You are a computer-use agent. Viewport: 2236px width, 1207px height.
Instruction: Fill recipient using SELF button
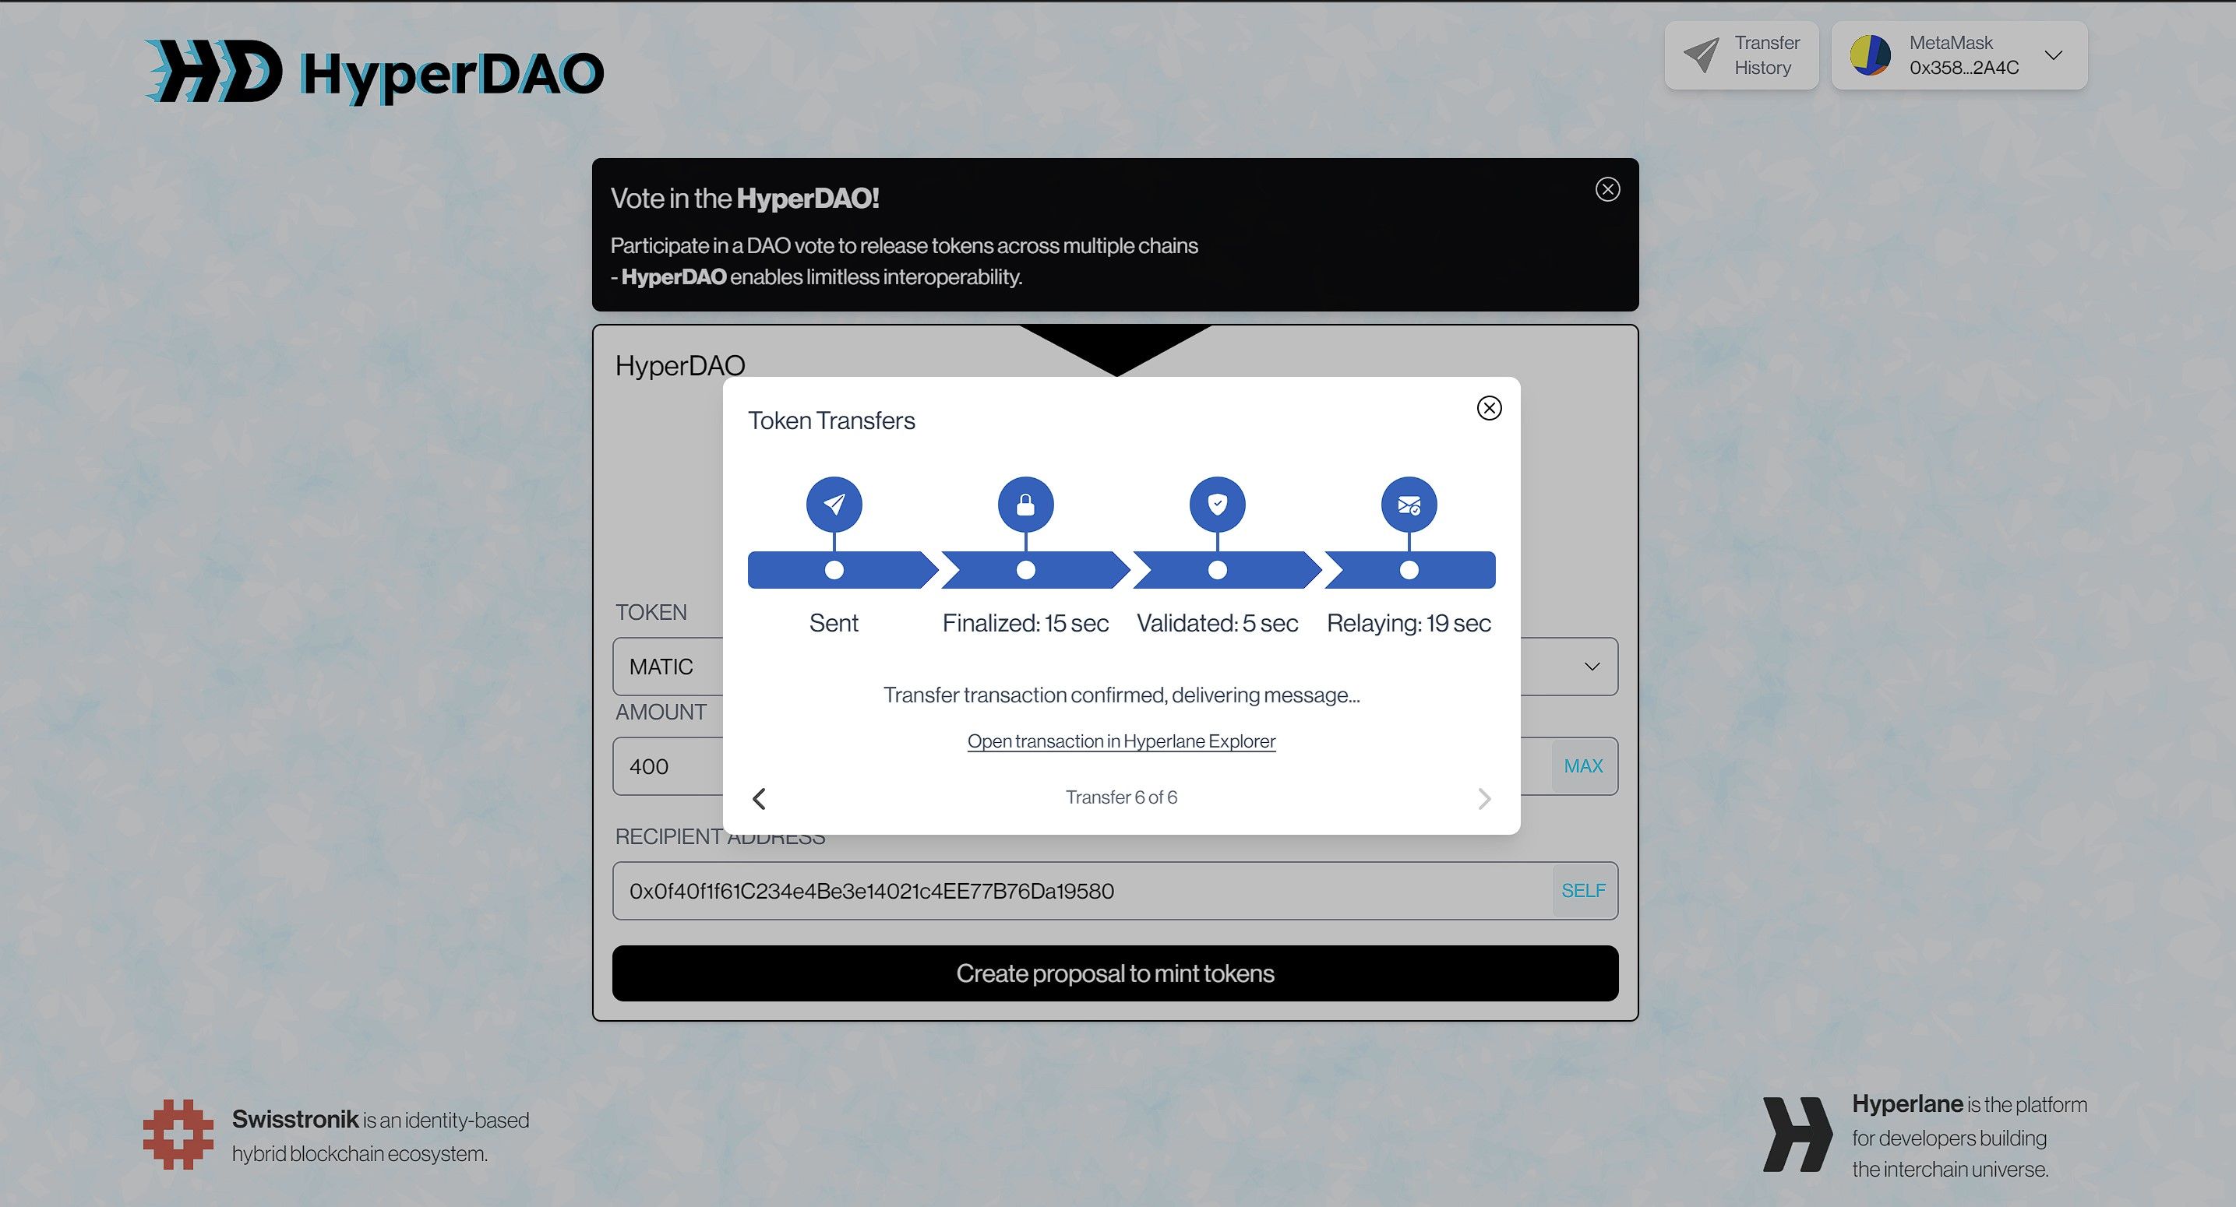tap(1583, 891)
